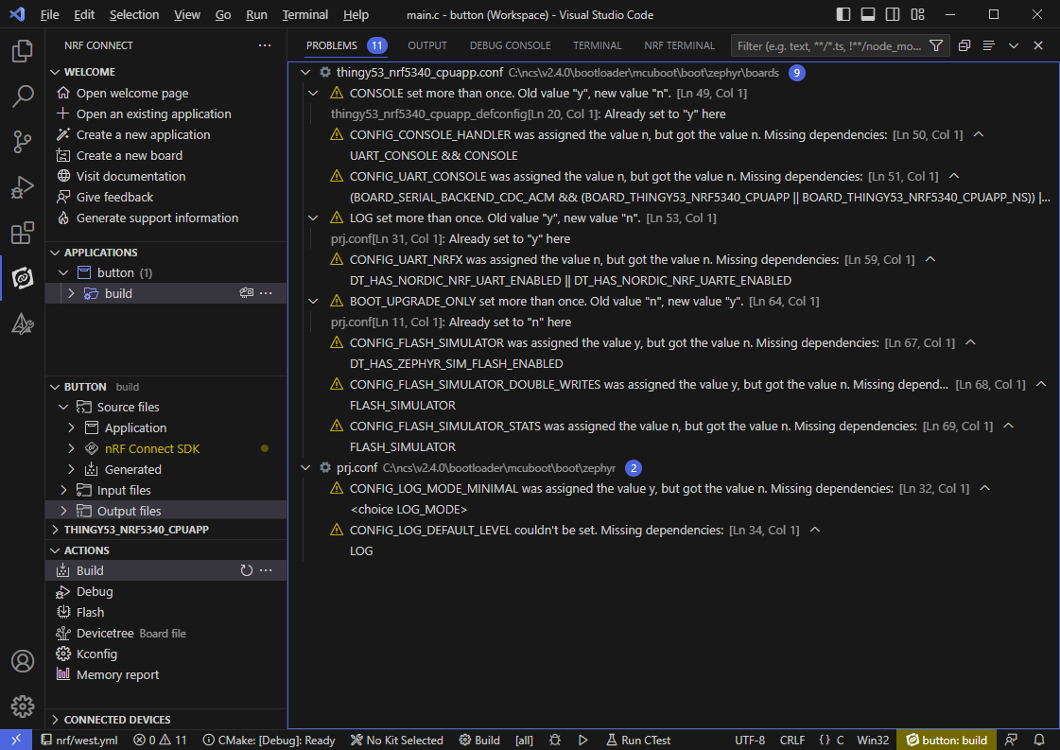The width and height of the screenshot is (1060, 750).
Task: Expand the build folder item
Action: 71,293
